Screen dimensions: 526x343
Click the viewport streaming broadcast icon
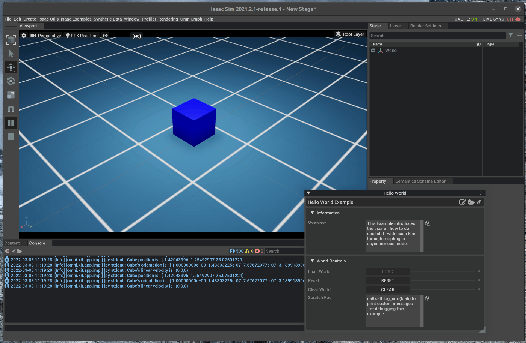pos(136,36)
